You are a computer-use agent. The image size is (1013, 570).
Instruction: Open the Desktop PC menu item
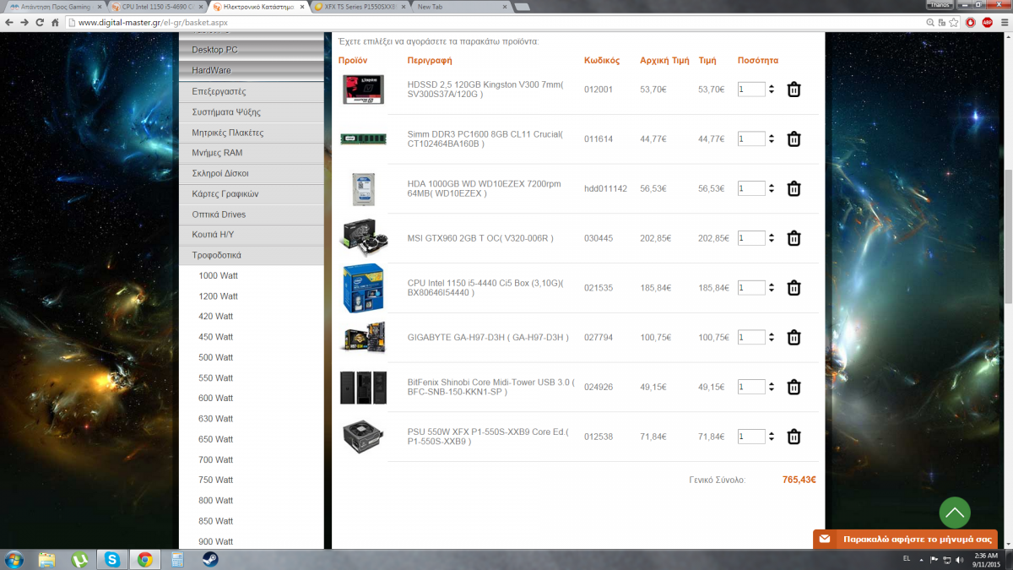[252, 50]
